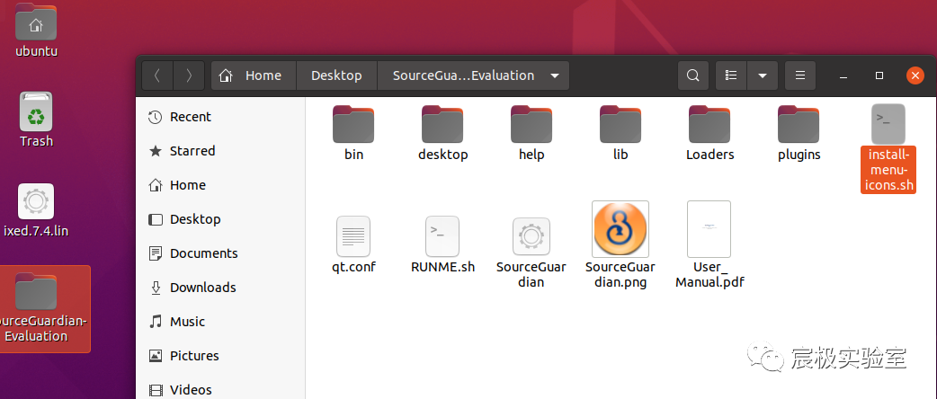Select the SourceGuardian-Evaluation desktop folder
This screenshot has width=937, height=399.
pyautogui.click(x=45, y=309)
